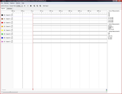
Task: Click the red Digital 2 color swatch
Action: point(2,23)
